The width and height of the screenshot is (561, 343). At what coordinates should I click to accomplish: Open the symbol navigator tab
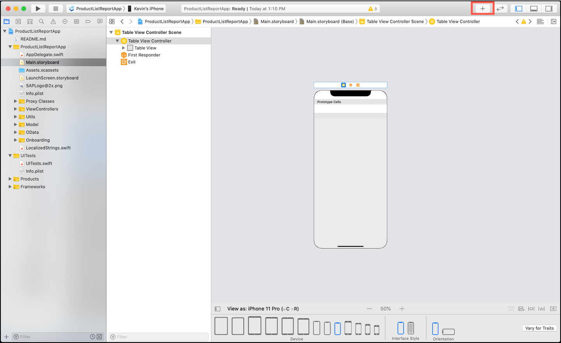(x=30, y=21)
